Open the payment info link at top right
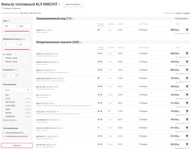This screenshot has height=149, width=191. pos(179,13)
